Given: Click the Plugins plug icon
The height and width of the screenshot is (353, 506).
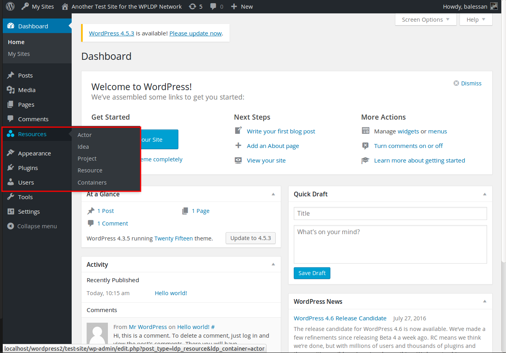Looking at the screenshot, I should tap(11, 168).
